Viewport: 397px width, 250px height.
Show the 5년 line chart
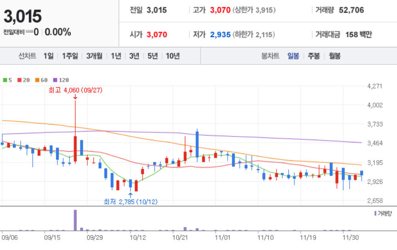pos(153,56)
